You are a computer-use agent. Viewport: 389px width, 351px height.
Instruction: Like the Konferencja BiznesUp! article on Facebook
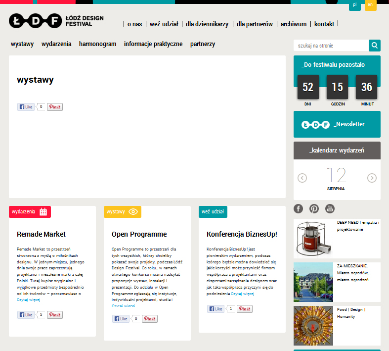tap(216, 309)
